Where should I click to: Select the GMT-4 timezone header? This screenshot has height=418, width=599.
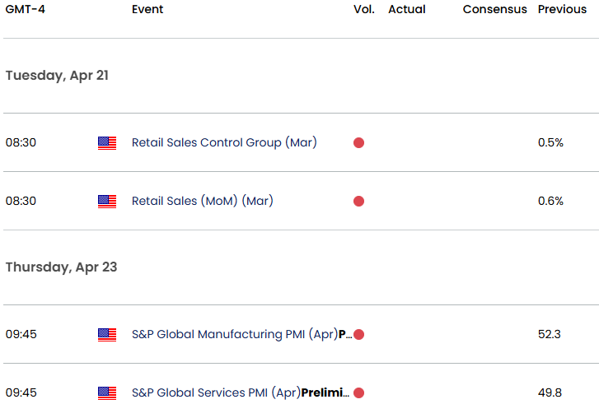pos(26,9)
